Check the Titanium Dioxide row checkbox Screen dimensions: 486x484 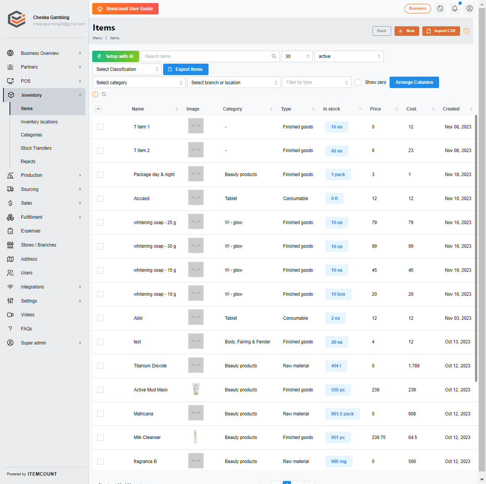coord(100,366)
